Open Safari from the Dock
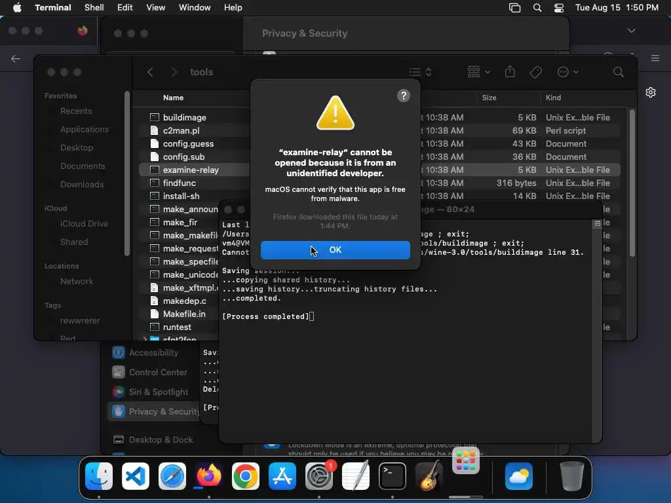The image size is (671, 503). pyautogui.click(x=172, y=476)
